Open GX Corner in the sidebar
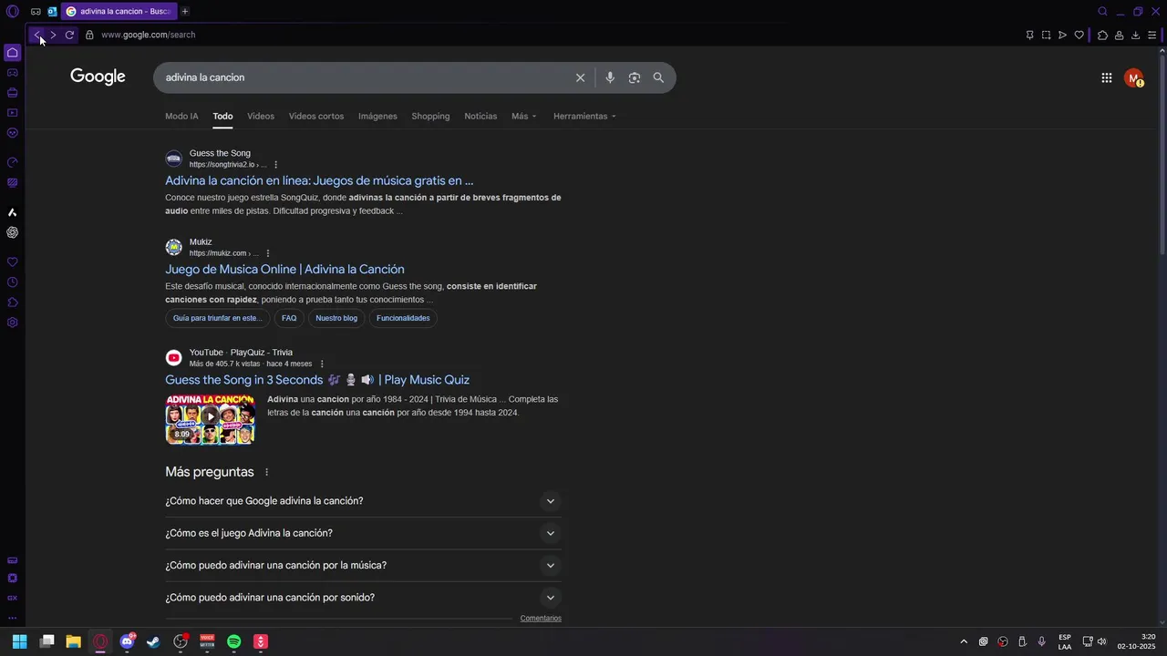1167x656 pixels. (x=12, y=73)
